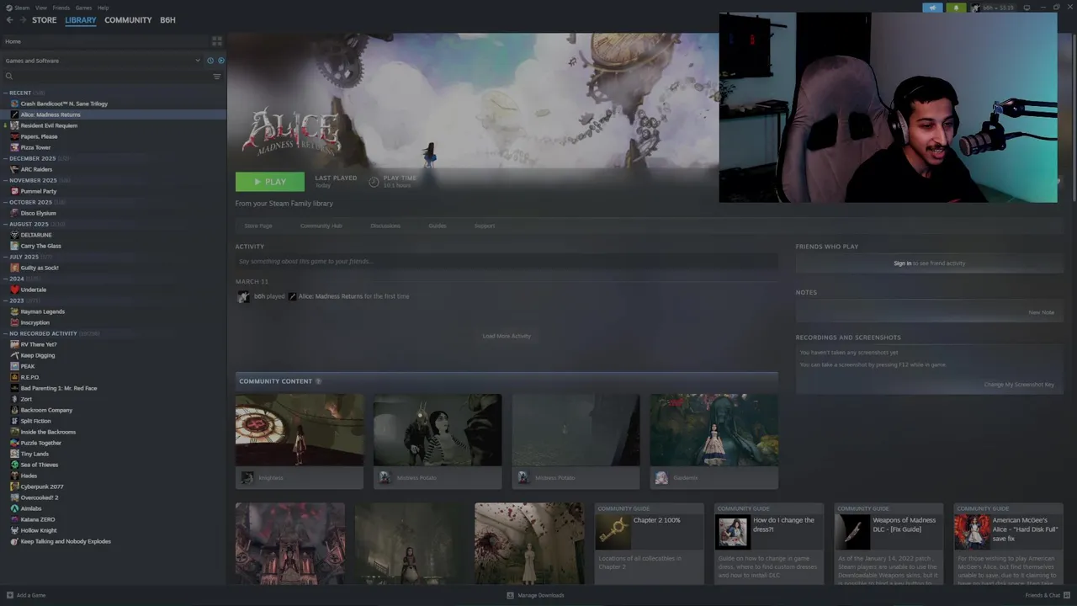The width and height of the screenshot is (1077, 606).
Task: Collapse the NO RECORDED ACTIVITY section
Action: pos(5,333)
